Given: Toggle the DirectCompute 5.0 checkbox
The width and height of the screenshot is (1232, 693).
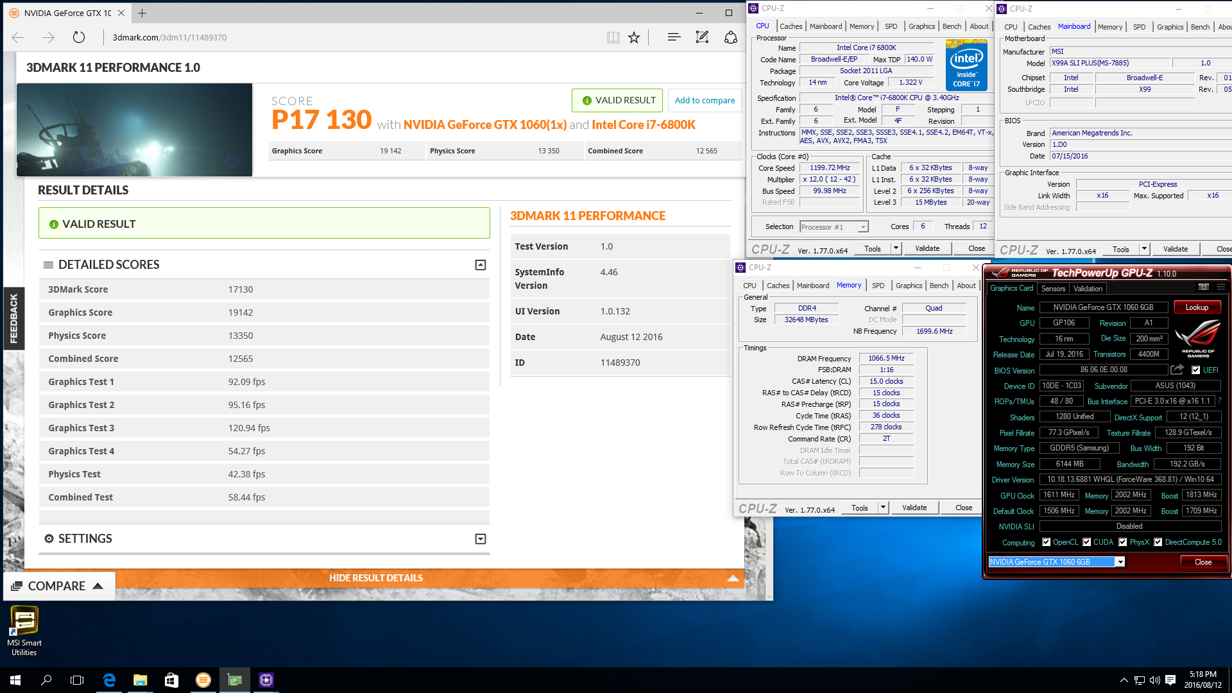Looking at the screenshot, I should pyautogui.click(x=1158, y=542).
